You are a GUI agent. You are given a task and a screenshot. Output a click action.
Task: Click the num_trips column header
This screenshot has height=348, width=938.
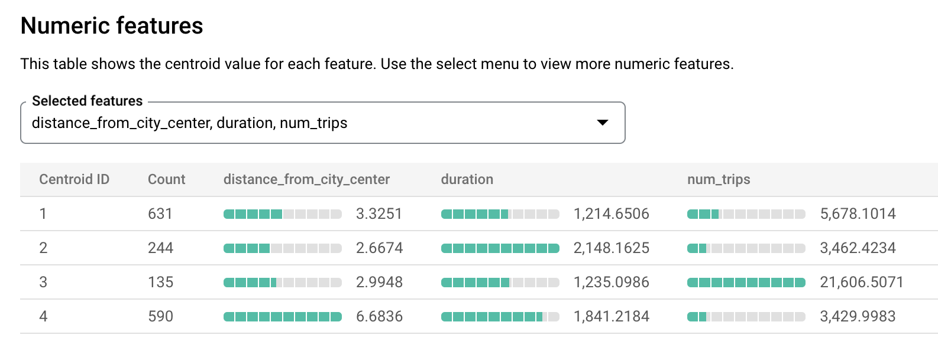pos(718,179)
